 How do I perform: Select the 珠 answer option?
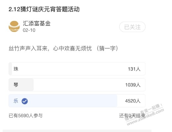point(77,69)
